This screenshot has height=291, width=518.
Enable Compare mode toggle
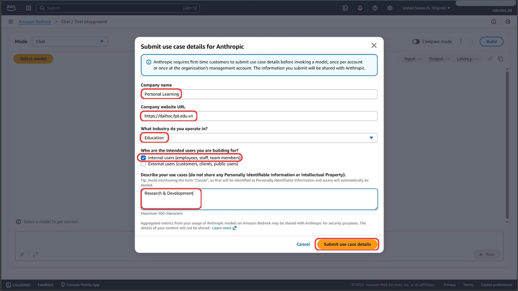pos(416,41)
